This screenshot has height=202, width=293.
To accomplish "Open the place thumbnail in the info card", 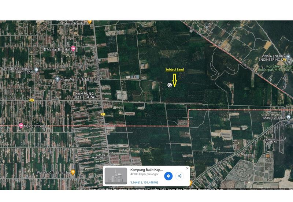I will point(116,176).
